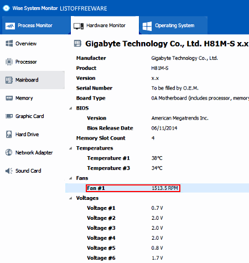Click the mainboard icon beside the Gigabyte heading
This screenshot has height=263, width=249.
pyautogui.click(x=77, y=43)
